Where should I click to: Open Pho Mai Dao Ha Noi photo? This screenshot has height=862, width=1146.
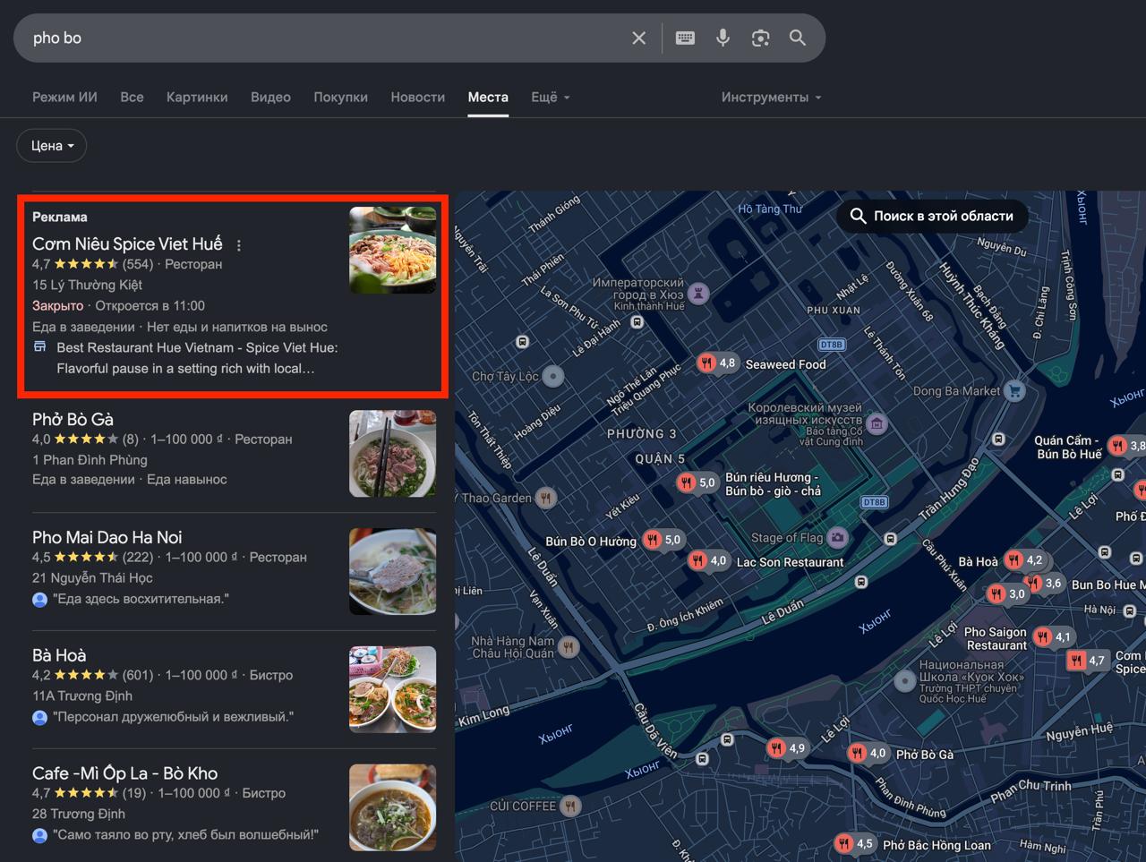click(x=392, y=572)
